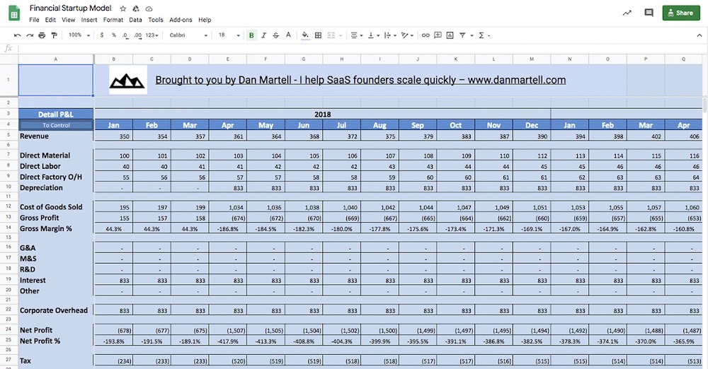This screenshot has width=708, height=369.
Task: Click the Financial Startup Model title
Action: [x=70, y=8]
